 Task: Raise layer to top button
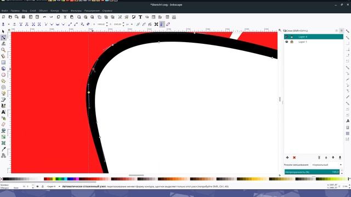pyautogui.click(x=319, y=158)
